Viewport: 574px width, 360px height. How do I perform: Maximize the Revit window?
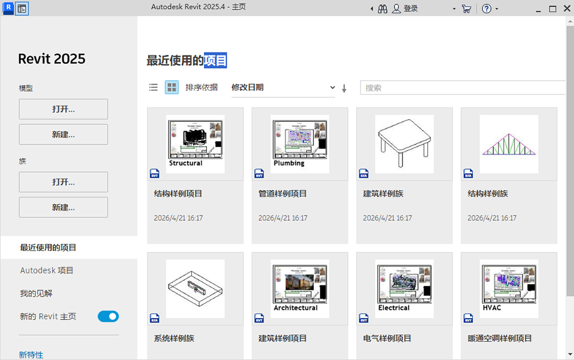(552, 9)
